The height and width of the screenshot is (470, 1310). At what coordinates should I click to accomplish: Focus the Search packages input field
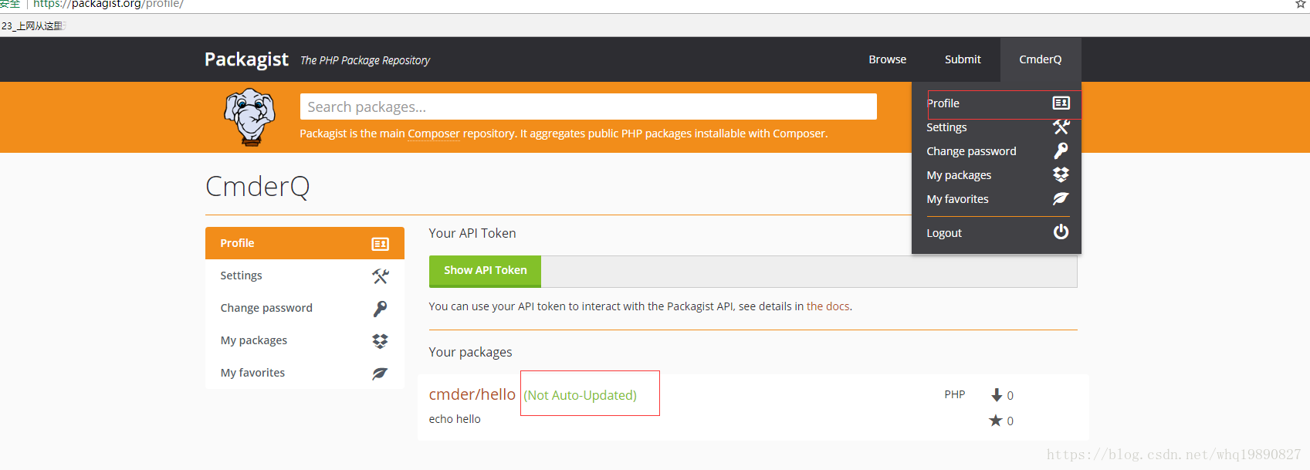(x=588, y=107)
